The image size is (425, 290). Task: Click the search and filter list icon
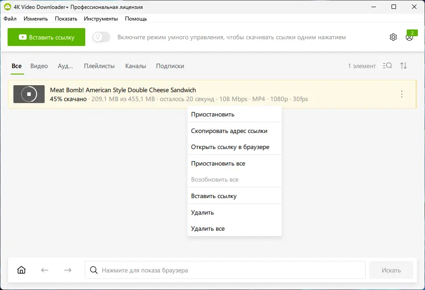(x=387, y=66)
